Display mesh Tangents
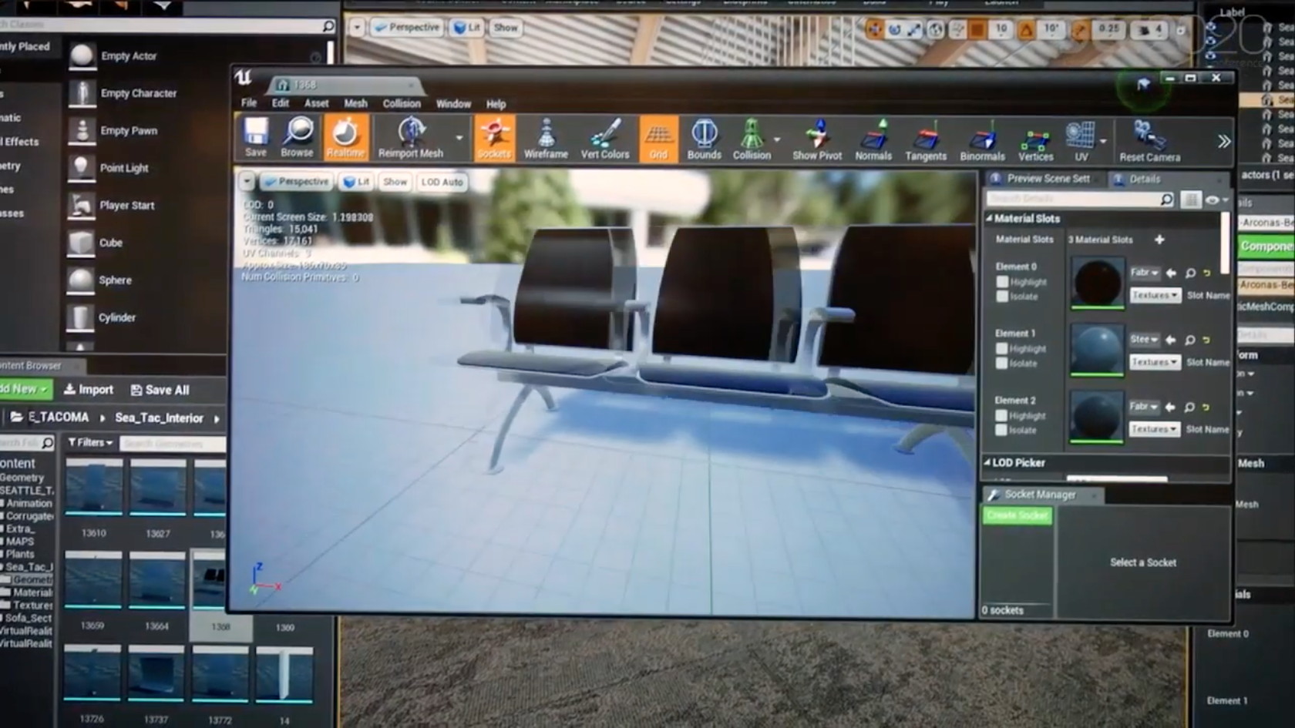 (x=926, y=141)
